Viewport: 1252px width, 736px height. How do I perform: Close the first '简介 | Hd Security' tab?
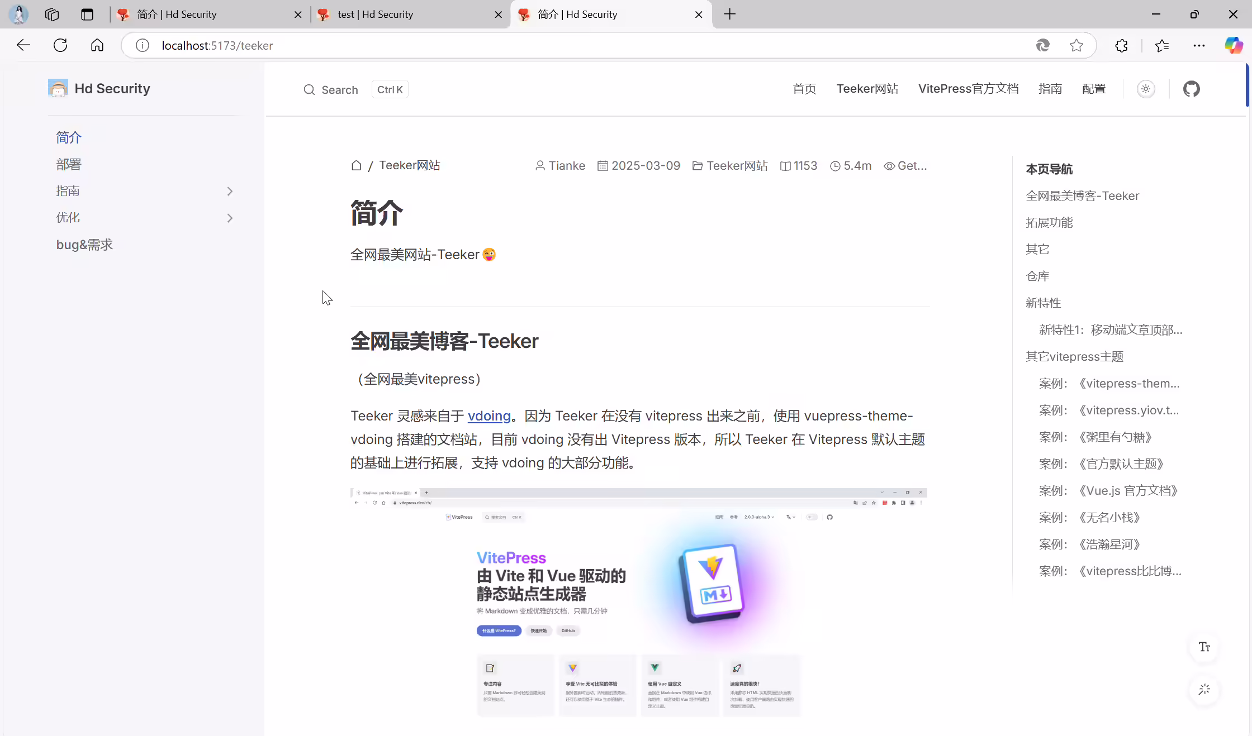tap(298, 15)
